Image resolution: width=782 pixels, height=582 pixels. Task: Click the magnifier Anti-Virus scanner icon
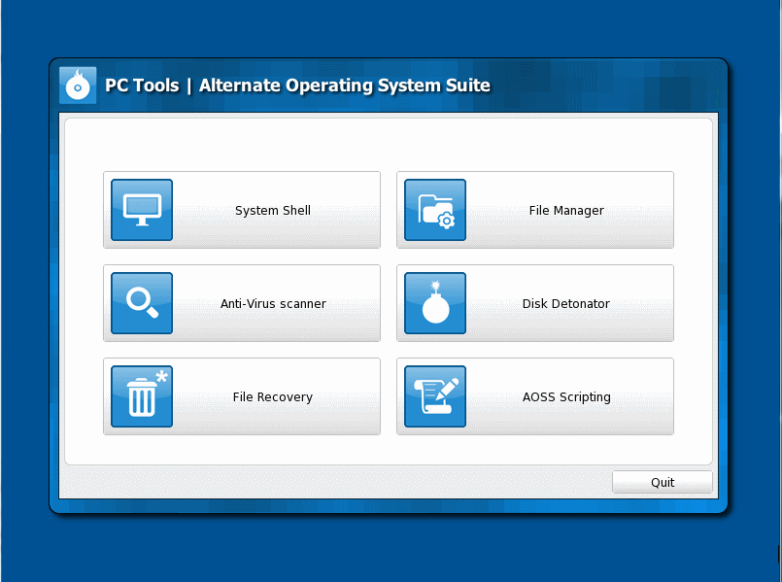tap(142, 303)
